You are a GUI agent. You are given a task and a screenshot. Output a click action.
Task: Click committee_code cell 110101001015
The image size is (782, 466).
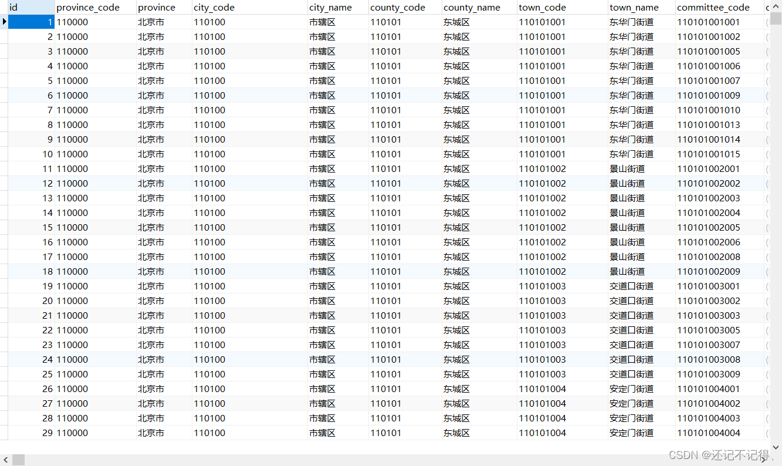point(720,154)
